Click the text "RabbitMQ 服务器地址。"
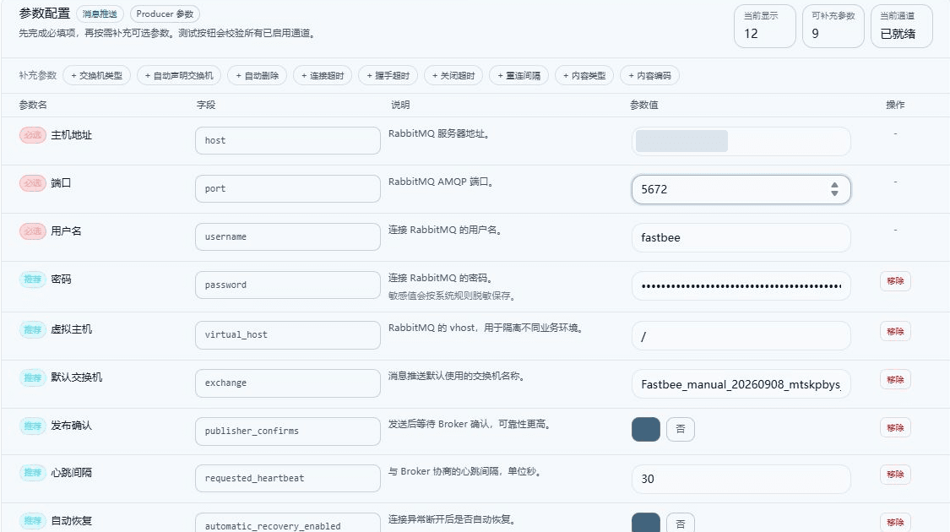The width and height of the screenshot is (950, 532). pyautogui.click(x=439, y=134)
